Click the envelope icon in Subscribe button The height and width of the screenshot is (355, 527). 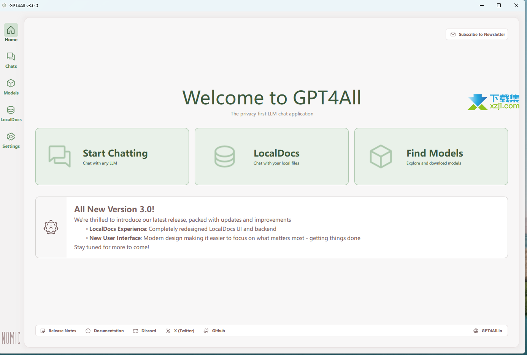(453, 34)
